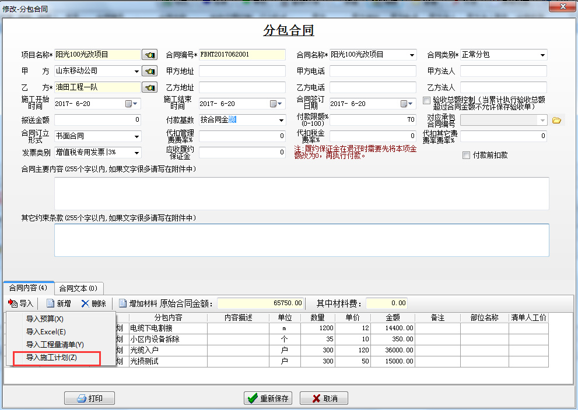The width and height of the screenshot is (578, 410).
Task: Click the 打印 button
Action: (89, 398)
